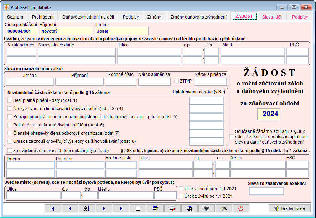This screenshot has width=316, height=218.
Task: Click first Nárok splněn za field before ZTP/P
Action: (x=154, y=82)
